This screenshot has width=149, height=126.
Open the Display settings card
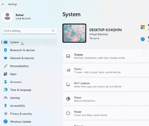point(106,56)
